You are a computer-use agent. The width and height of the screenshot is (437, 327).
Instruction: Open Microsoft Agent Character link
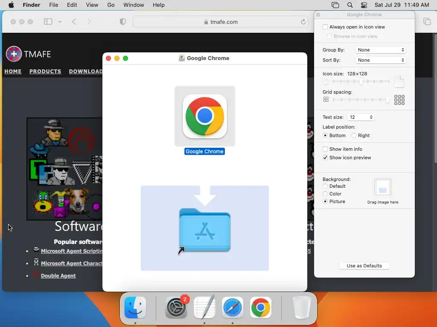tap(72, 263)
